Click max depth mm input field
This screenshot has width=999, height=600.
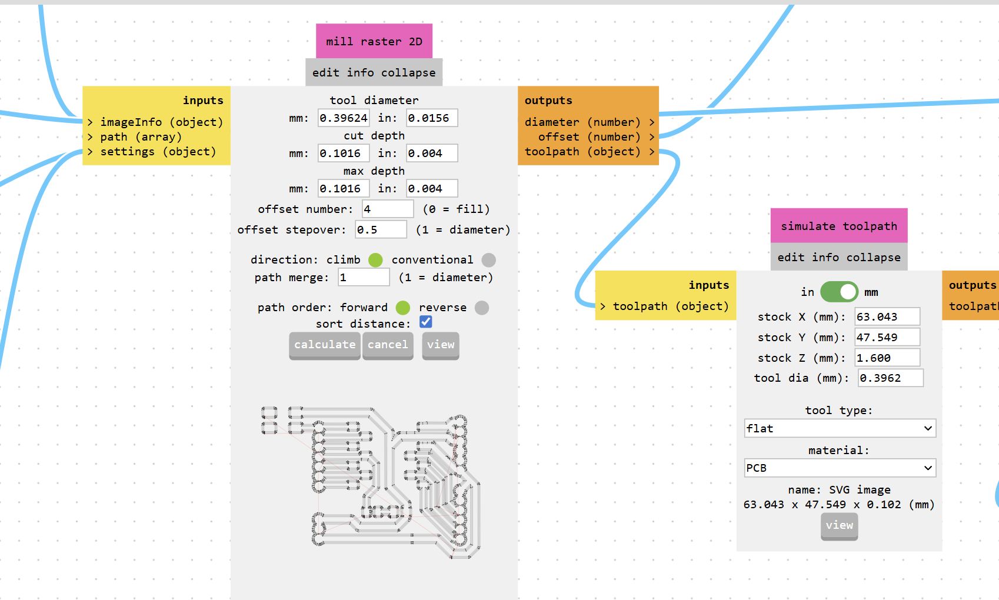(344, 188)
